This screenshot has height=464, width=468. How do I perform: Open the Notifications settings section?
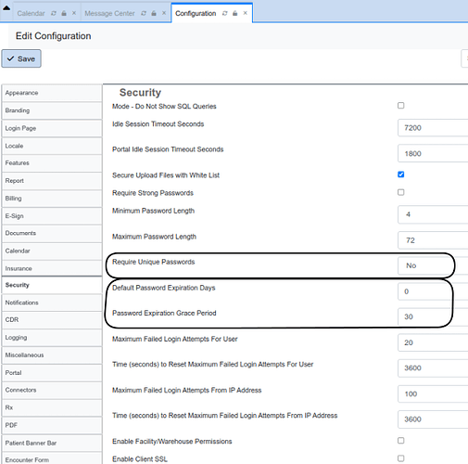pos(52,303)
